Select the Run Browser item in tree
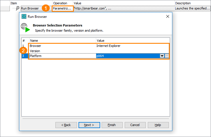This screenshot has height=137, width=211. click(x=30, y=8)
